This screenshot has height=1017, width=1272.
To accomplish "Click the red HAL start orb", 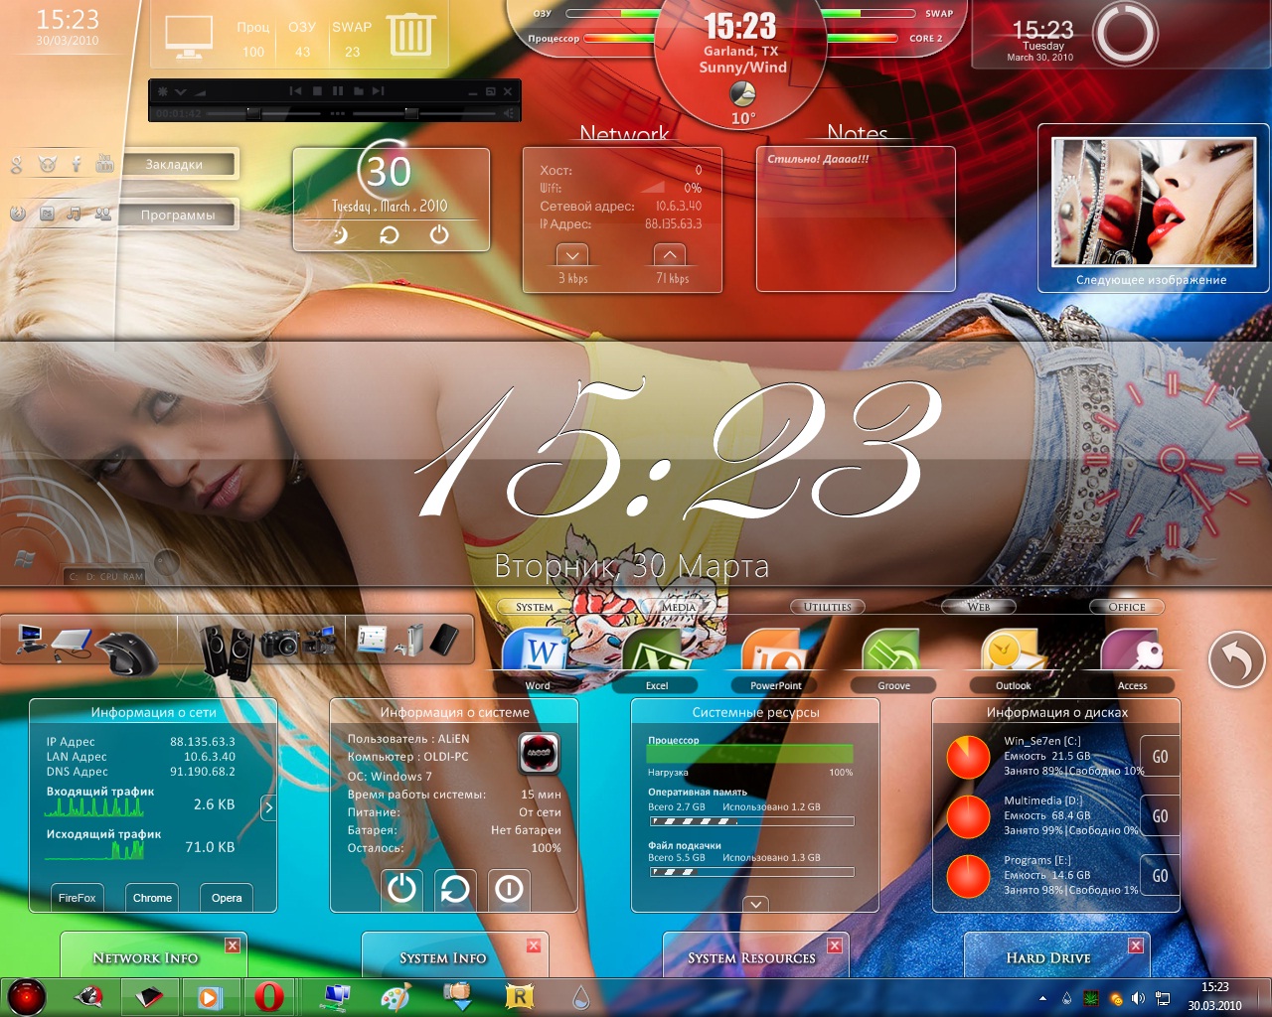I will (x=25, y=996).
